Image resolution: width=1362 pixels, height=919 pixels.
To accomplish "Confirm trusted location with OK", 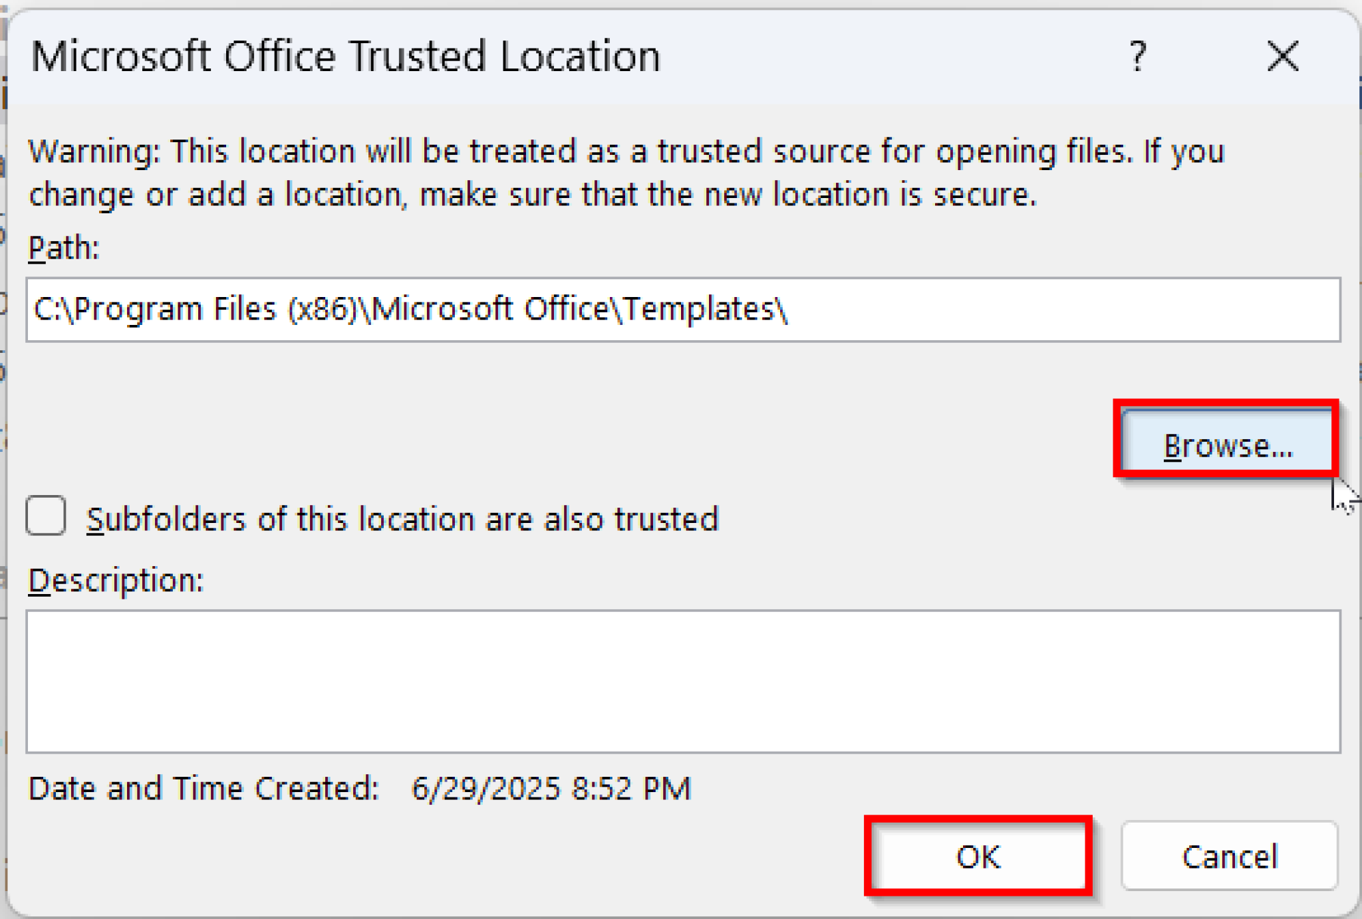I will [976, 856].
